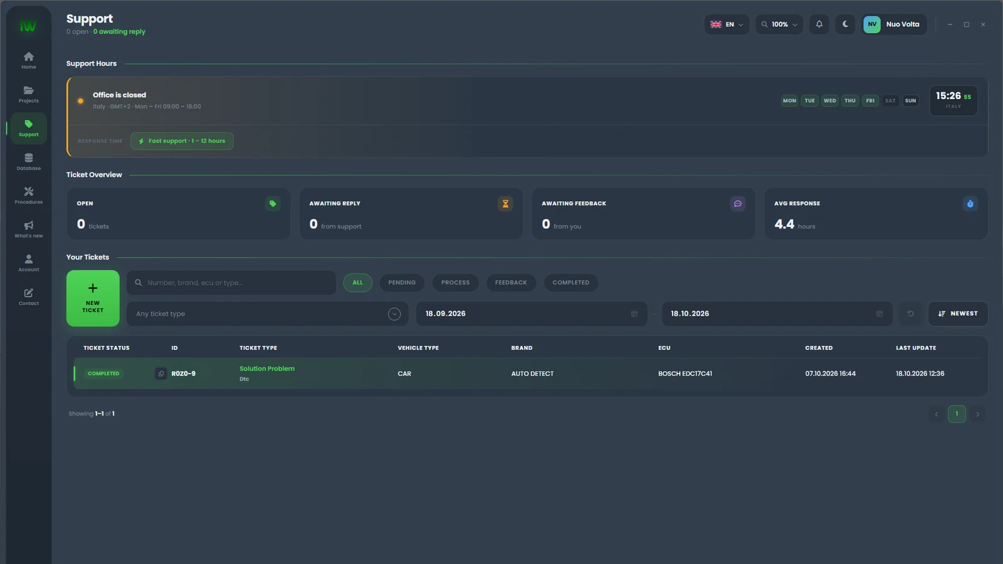Viewport: 1003px width, 564px height.
Task: Open start date 18.09.2026 picker
Action: click(x=532, y=314)
